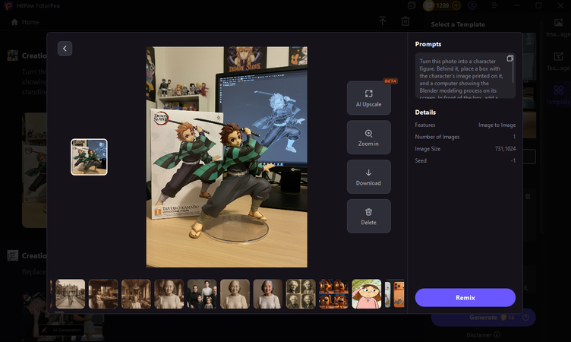Pick the four wooden houses thumbnail

pyautogui.click(x=333, y=294)
